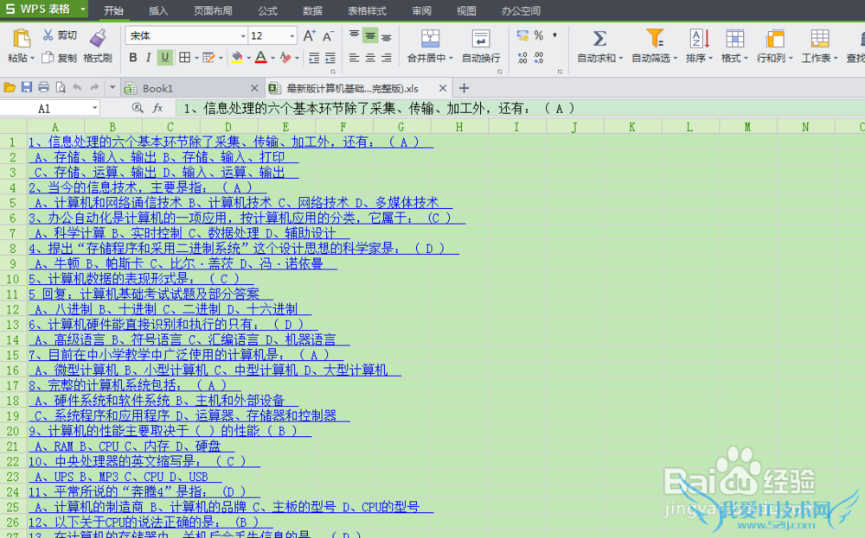Set bottom vertical alignment
865x538 pixels.
pyautogui.click(x=387, y=36)
